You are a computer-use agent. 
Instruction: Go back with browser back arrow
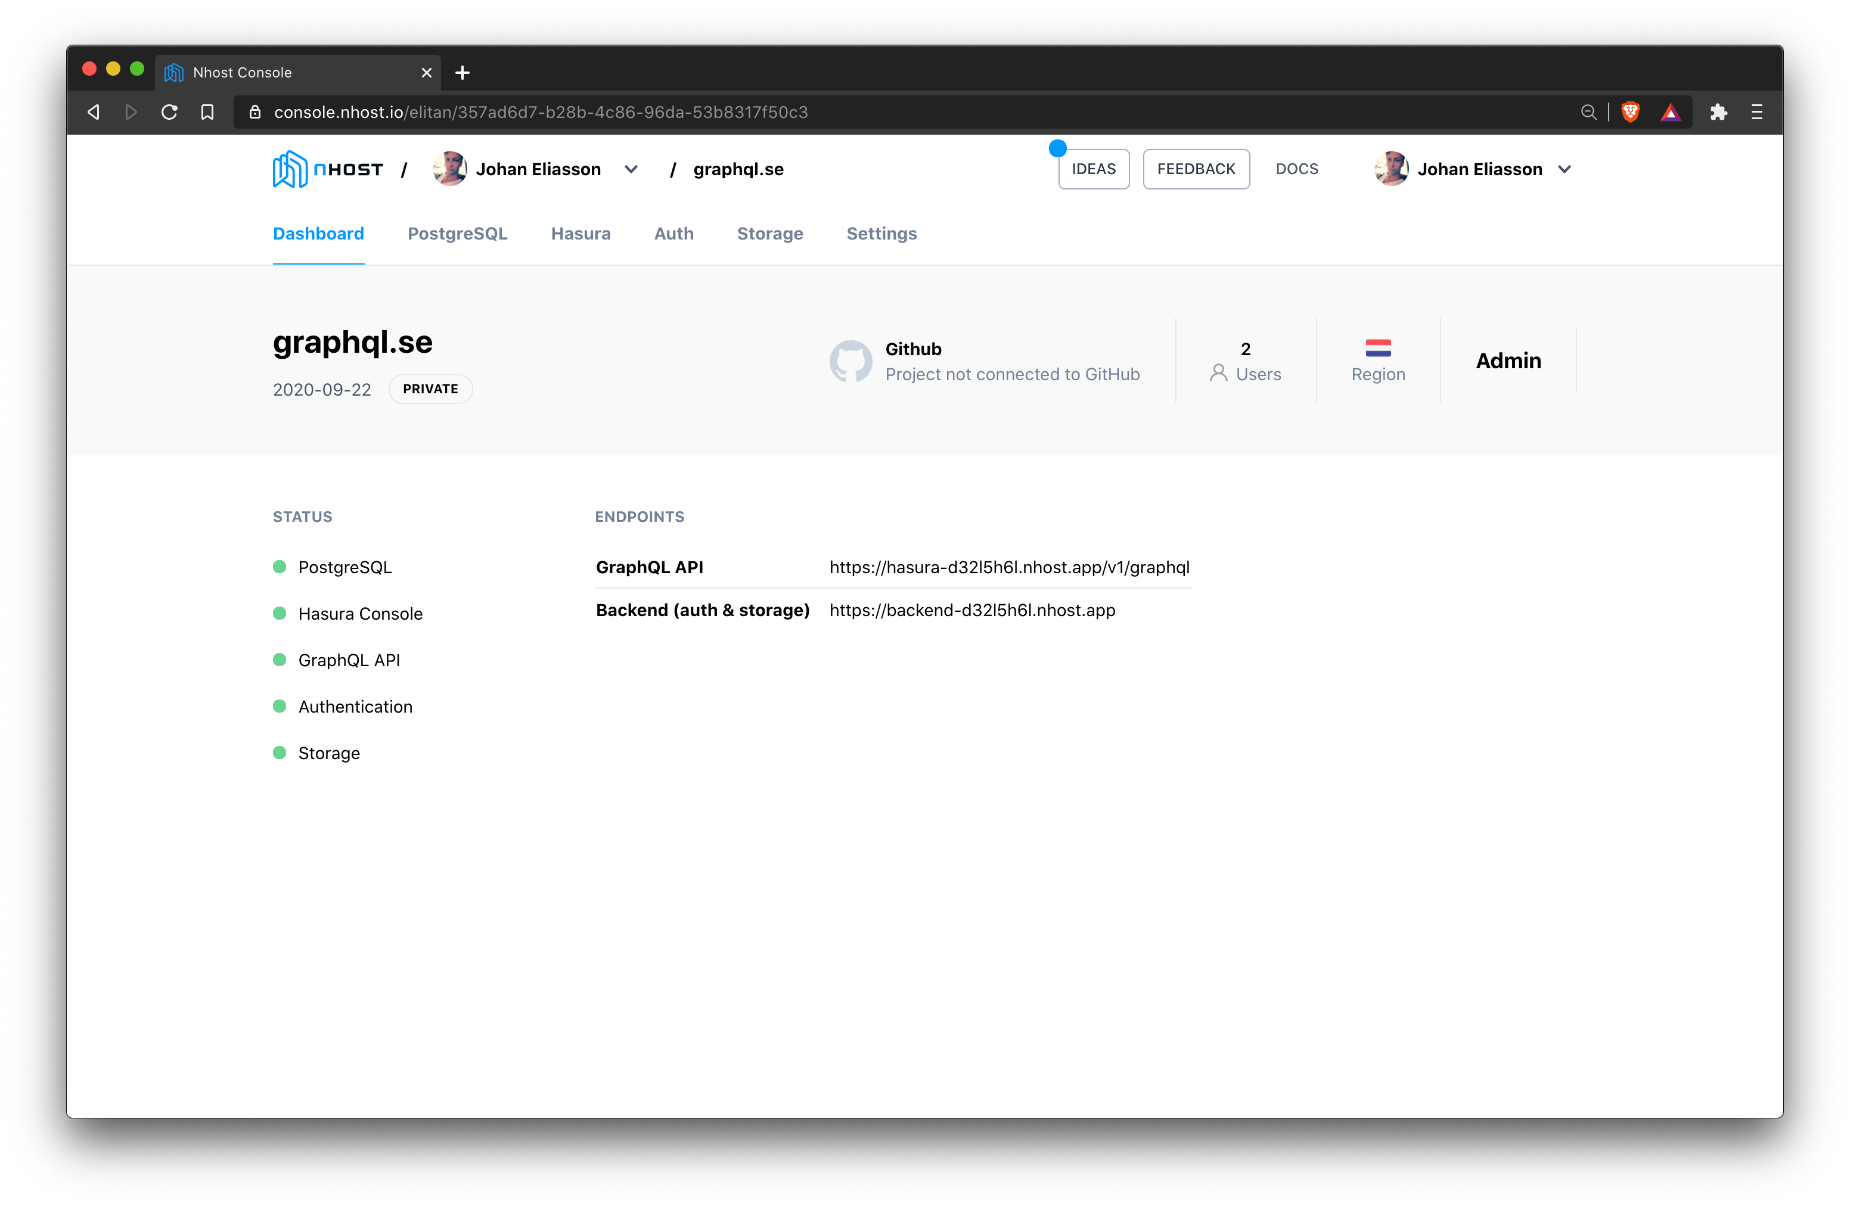pos(94,112)
